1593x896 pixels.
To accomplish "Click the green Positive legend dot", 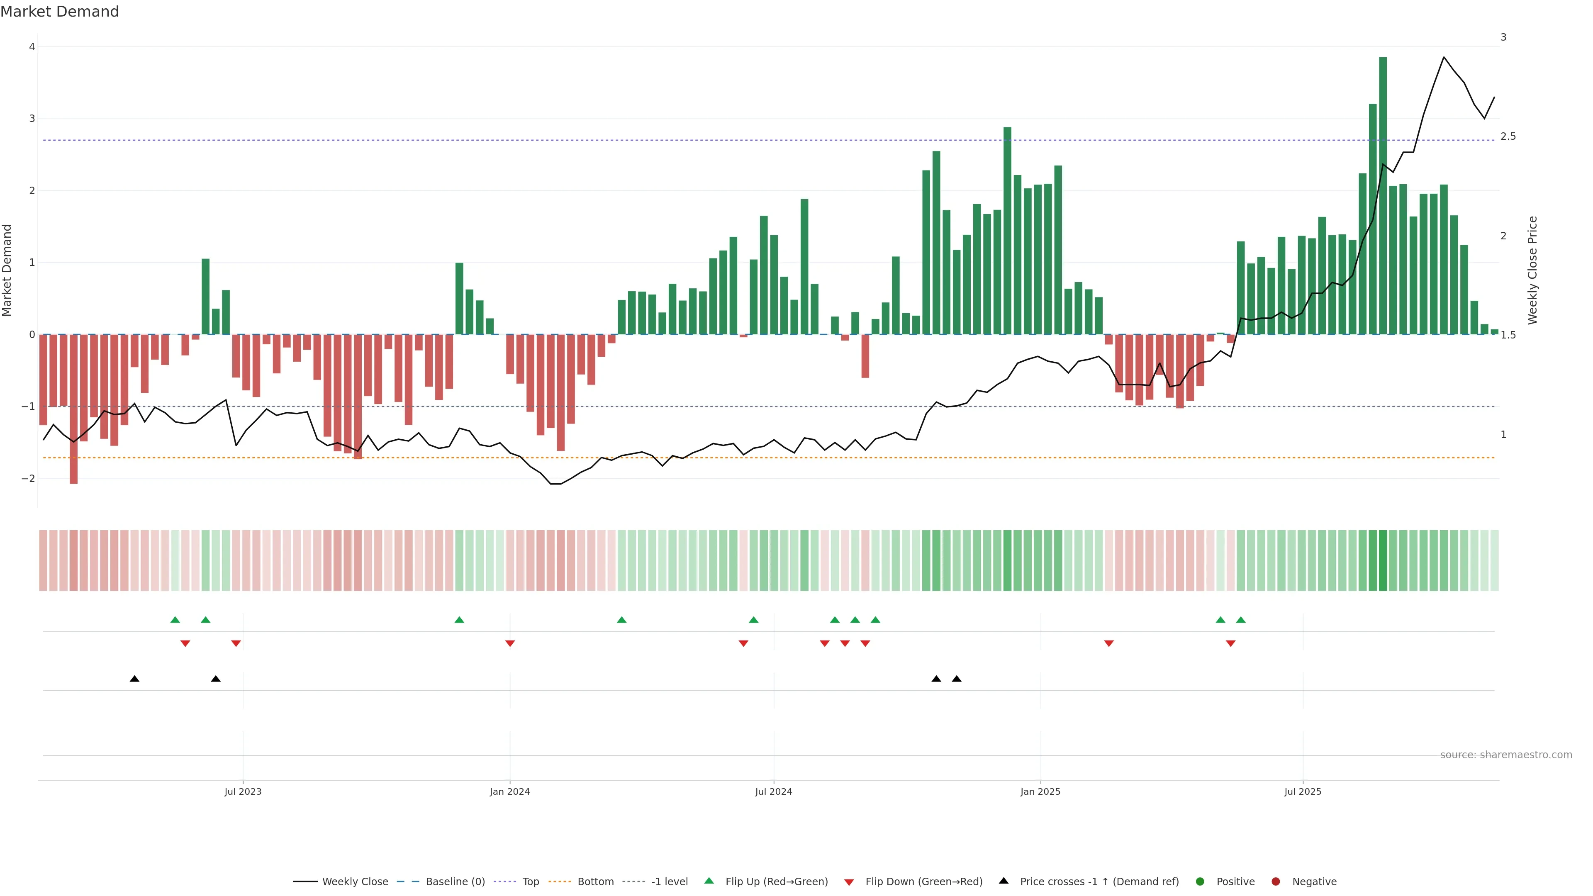I will pyautogui.click(x=1200, y=881).
